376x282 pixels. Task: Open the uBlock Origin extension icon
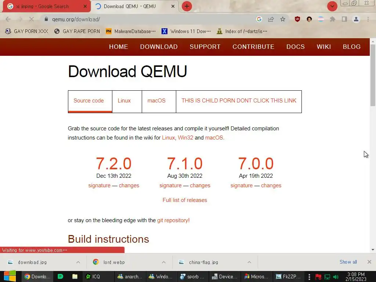(x=297, y=19)
